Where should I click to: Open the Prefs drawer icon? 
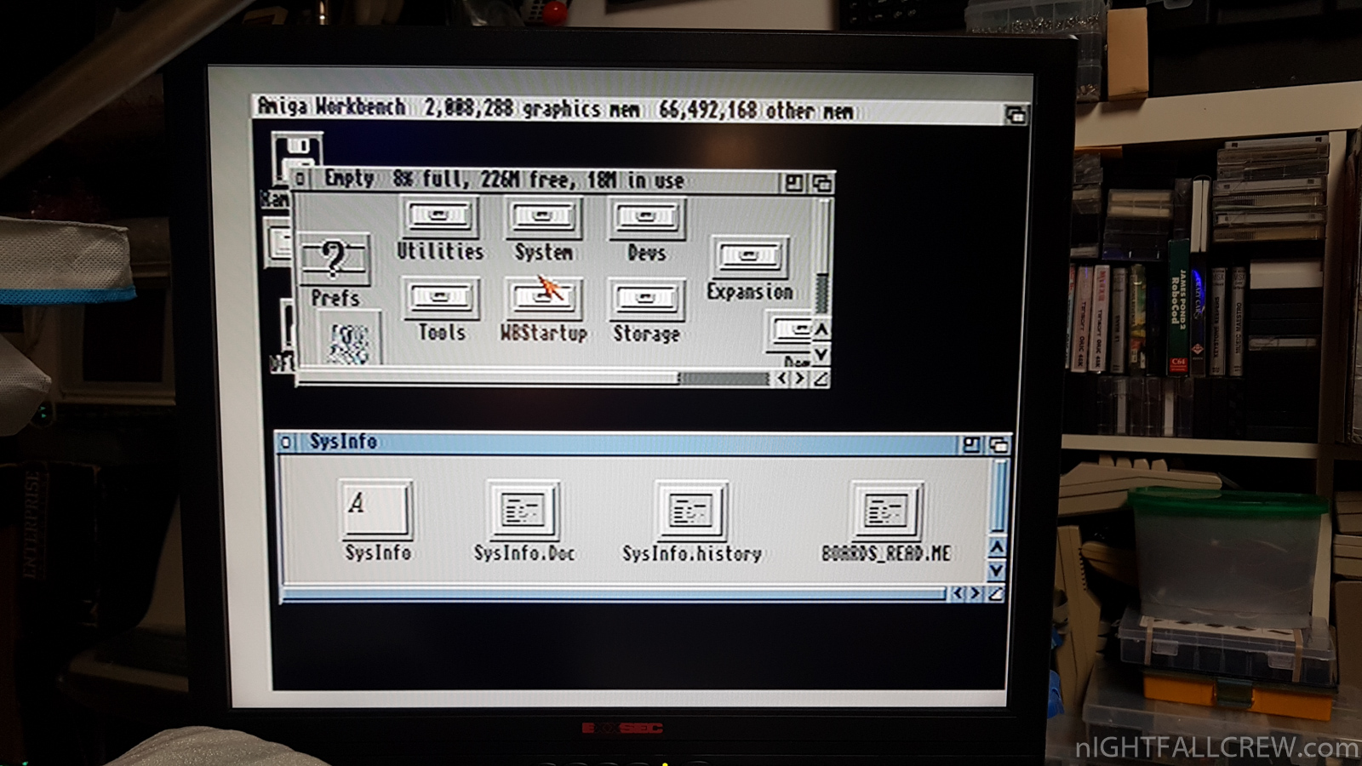click(x=334, y=259)
